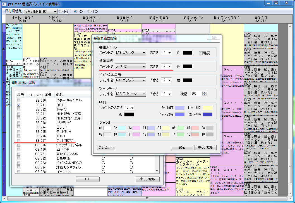Pick 番組タイトル color swatch
This screenshot has width=295, height=203.
point(188,53)
